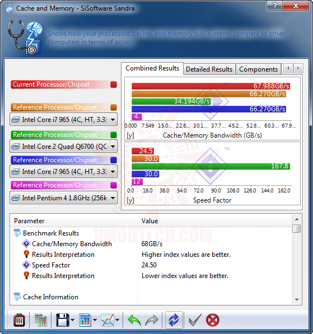Click the 67.988GB/s red bar
The width and height of the screenshot is (313, 334).
(x=211, y=86)
